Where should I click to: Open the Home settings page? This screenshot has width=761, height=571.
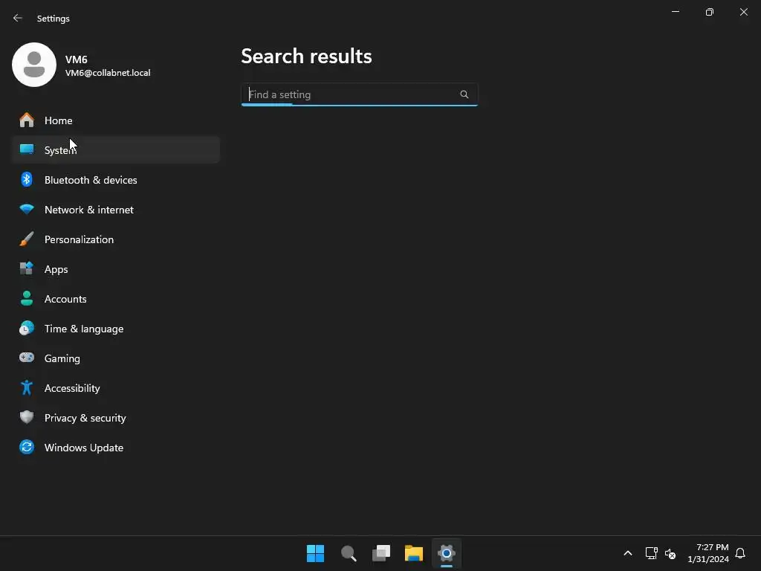[x=115, y=120]
